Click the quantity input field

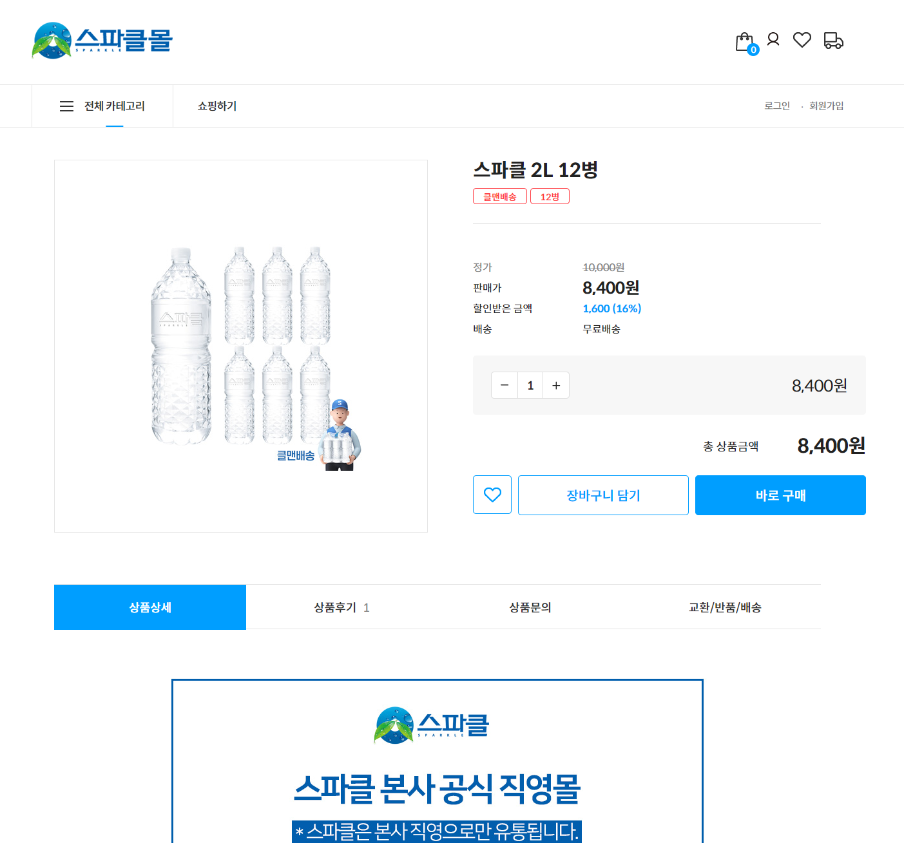(530, 384)
